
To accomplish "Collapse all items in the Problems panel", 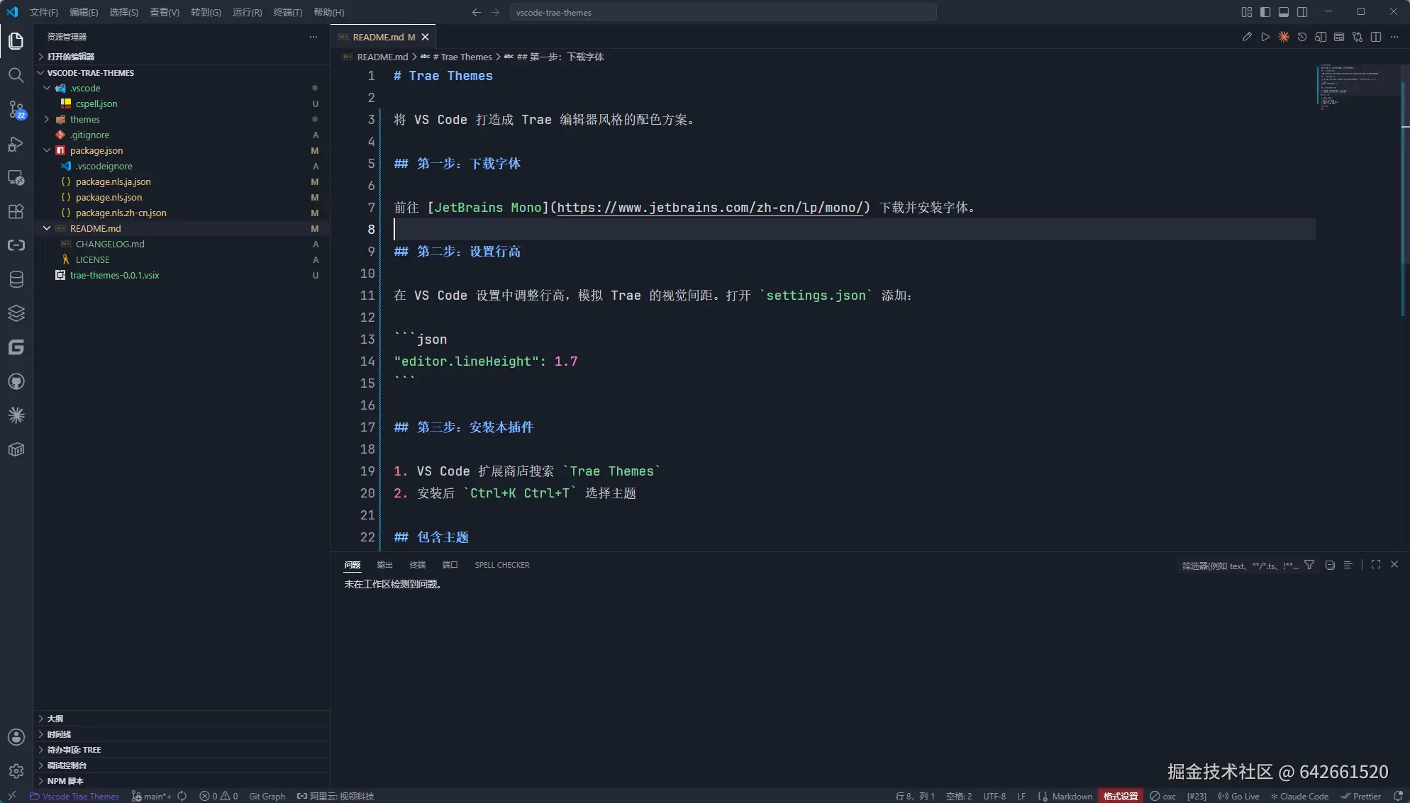I will tap(1330, 565).
